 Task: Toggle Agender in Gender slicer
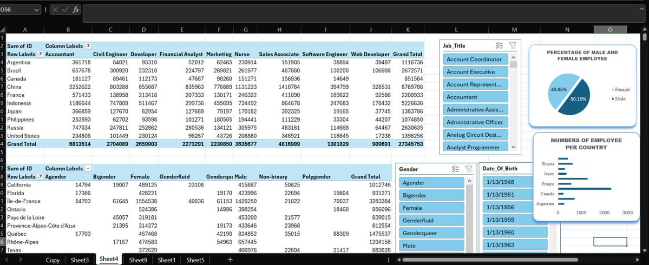(x=432, y=183)
